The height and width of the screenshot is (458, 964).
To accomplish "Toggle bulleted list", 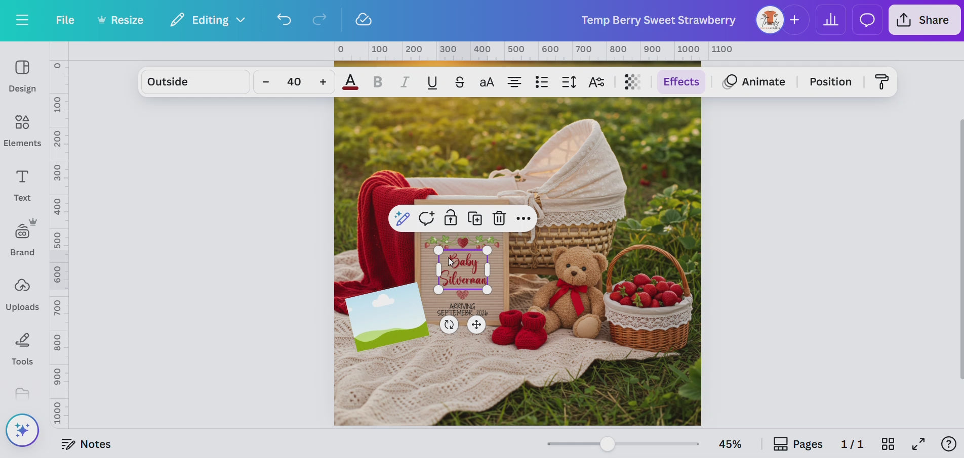I will 542,82.
